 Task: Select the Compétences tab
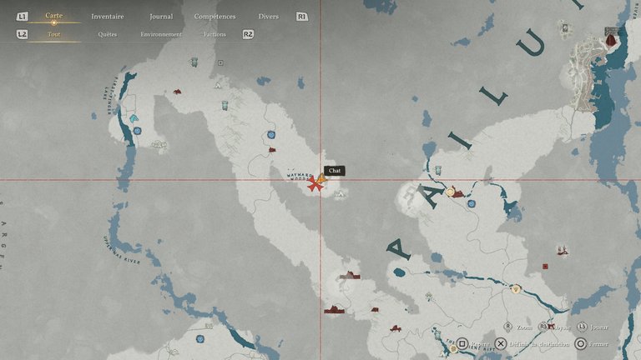tap(215, 16)
